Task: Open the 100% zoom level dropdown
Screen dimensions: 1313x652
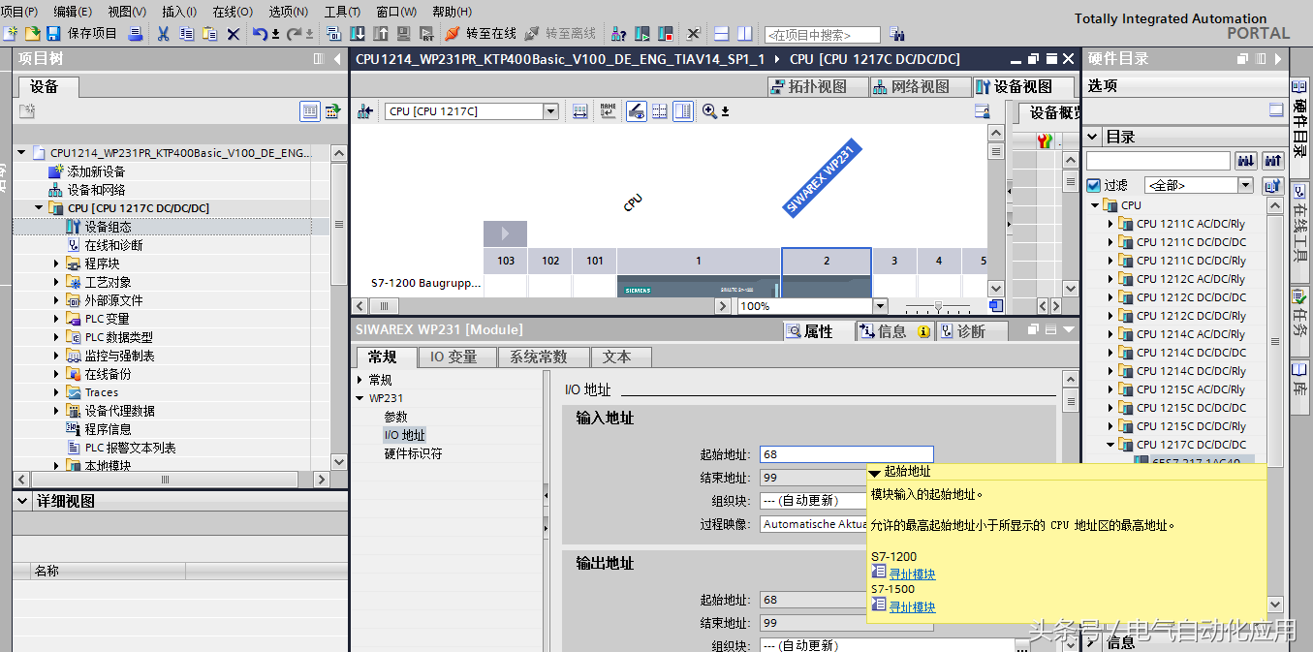Action: pos(880,306)
